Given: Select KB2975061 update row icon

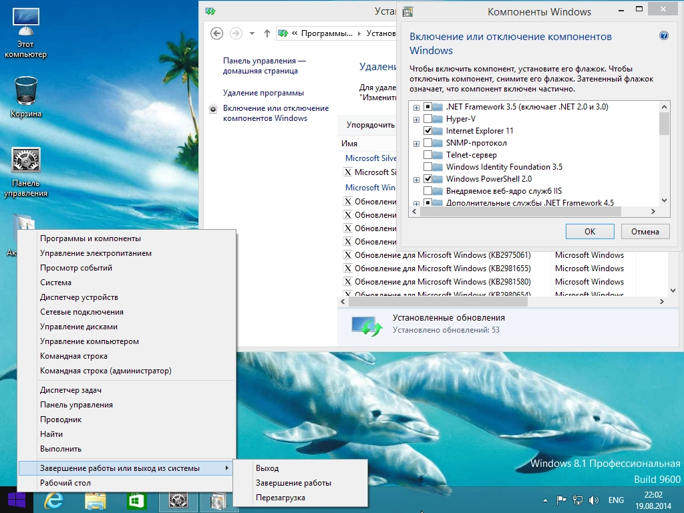Looking at the screenshot, I should tap(347, 255).
